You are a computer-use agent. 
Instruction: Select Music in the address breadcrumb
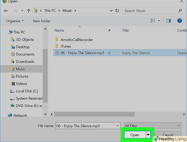tap(67, 11)
